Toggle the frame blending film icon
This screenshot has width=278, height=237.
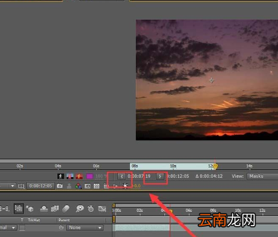[55, 209]
